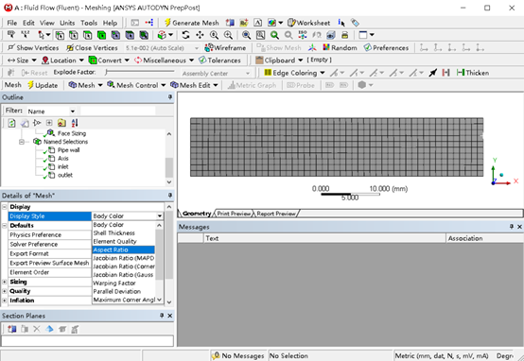This screenshot has height=361, width=524.
Task: Choose Element Quality in Display Style list
Action: (123, 241)
